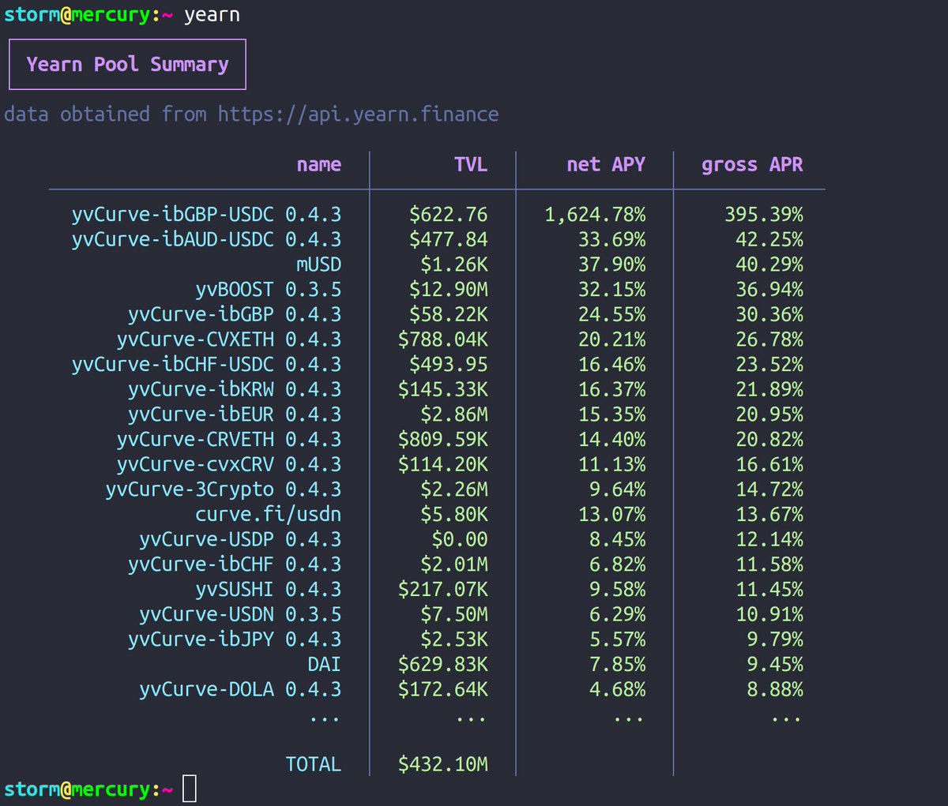Click the net APY value 1,624.78%
948x806 pixels.
(x=596, y=215)
